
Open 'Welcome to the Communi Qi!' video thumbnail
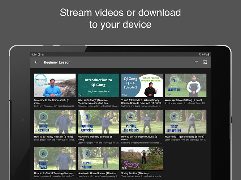click(x=55, y=85)
